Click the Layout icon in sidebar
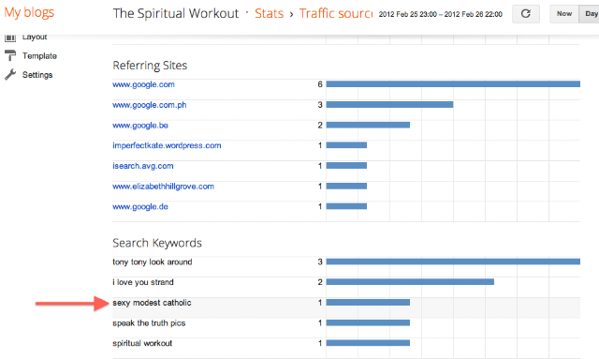This screenshot has width=599, height=359. [10, 37]
